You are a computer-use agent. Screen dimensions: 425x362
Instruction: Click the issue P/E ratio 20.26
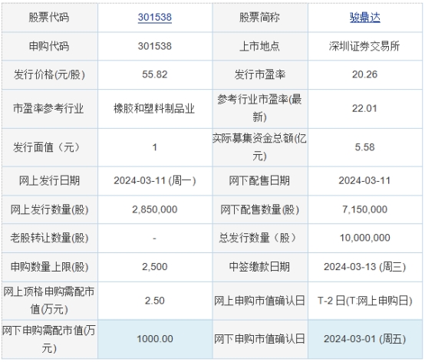pos(364,74)
